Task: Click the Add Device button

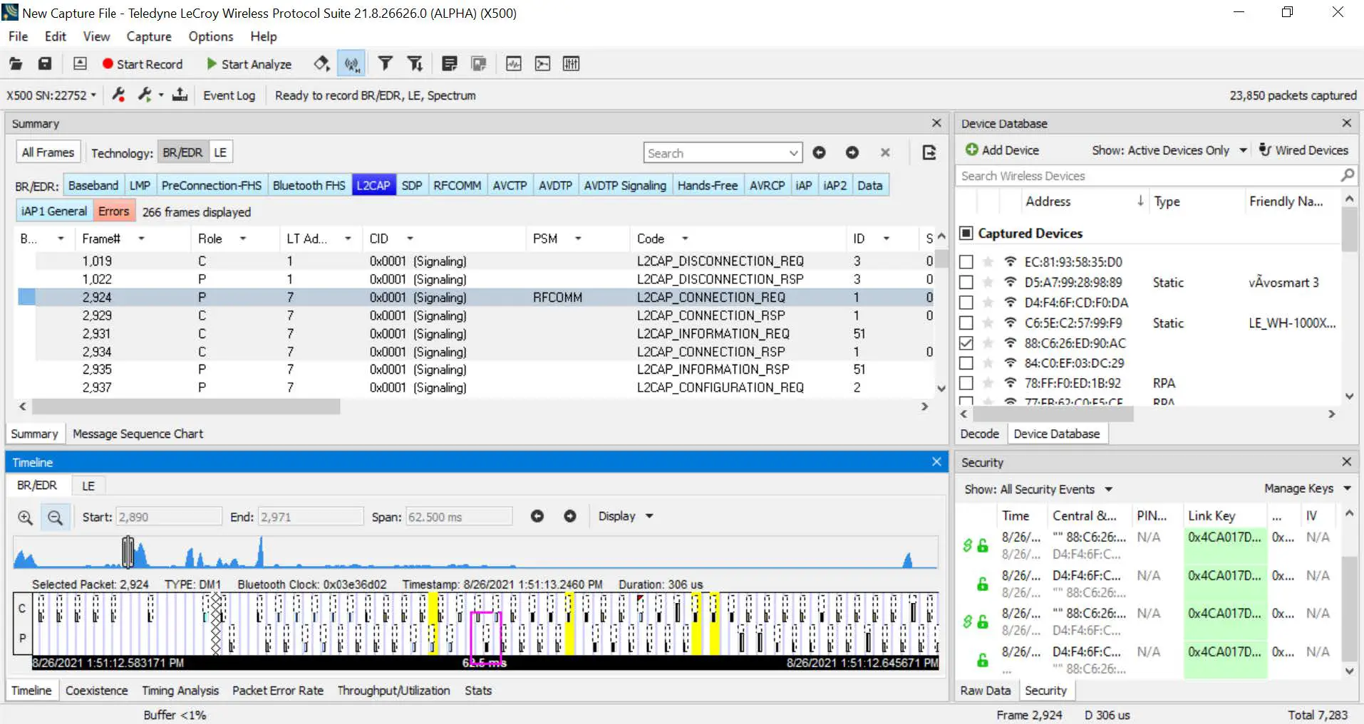Action: tap(1002, 150)
